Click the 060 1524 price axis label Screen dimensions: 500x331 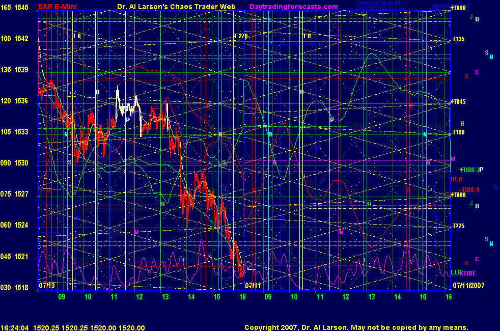click(14, 225)
